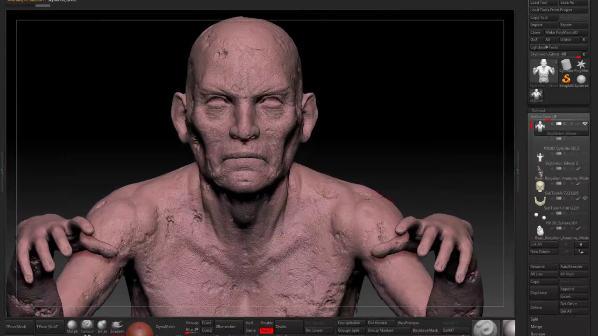Select the Inflat brush icon
This screenshot has width=598, height=336.
tap(102, 326)
